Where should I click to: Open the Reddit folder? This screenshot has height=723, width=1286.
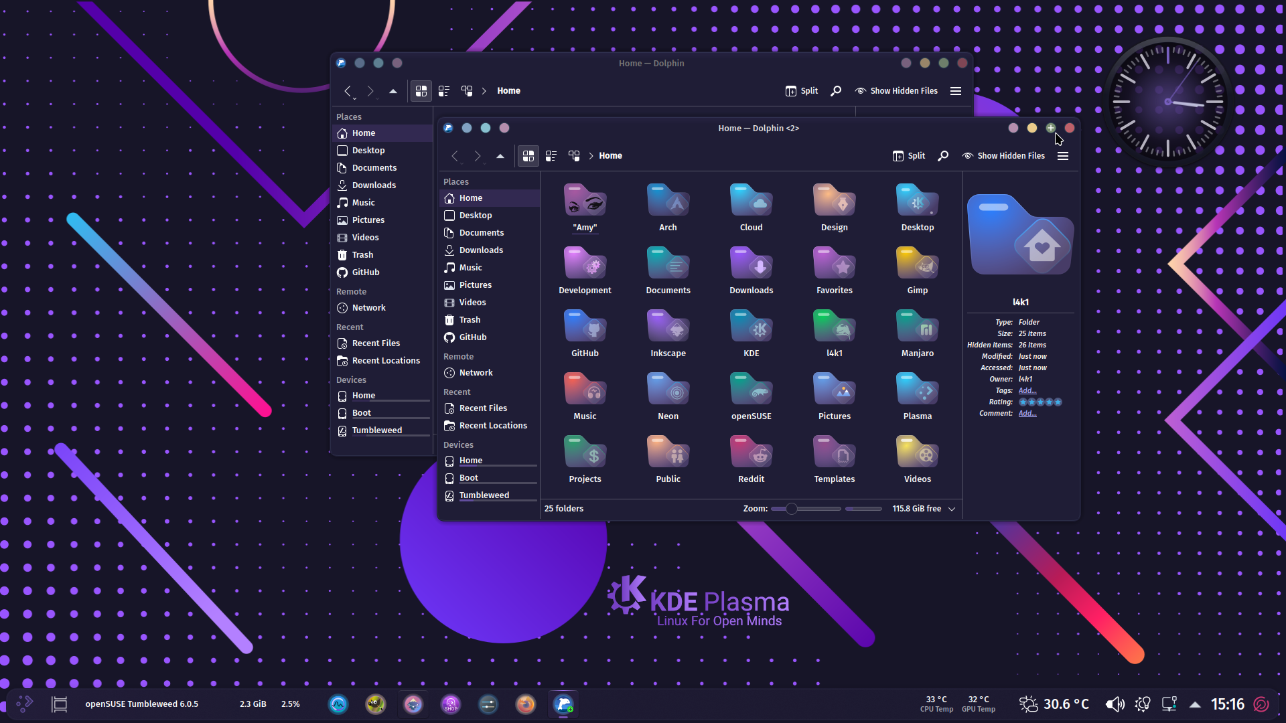751,459
